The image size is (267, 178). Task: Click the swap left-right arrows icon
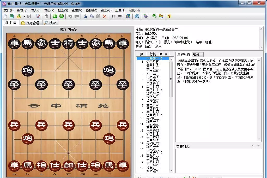coord(120,16)
